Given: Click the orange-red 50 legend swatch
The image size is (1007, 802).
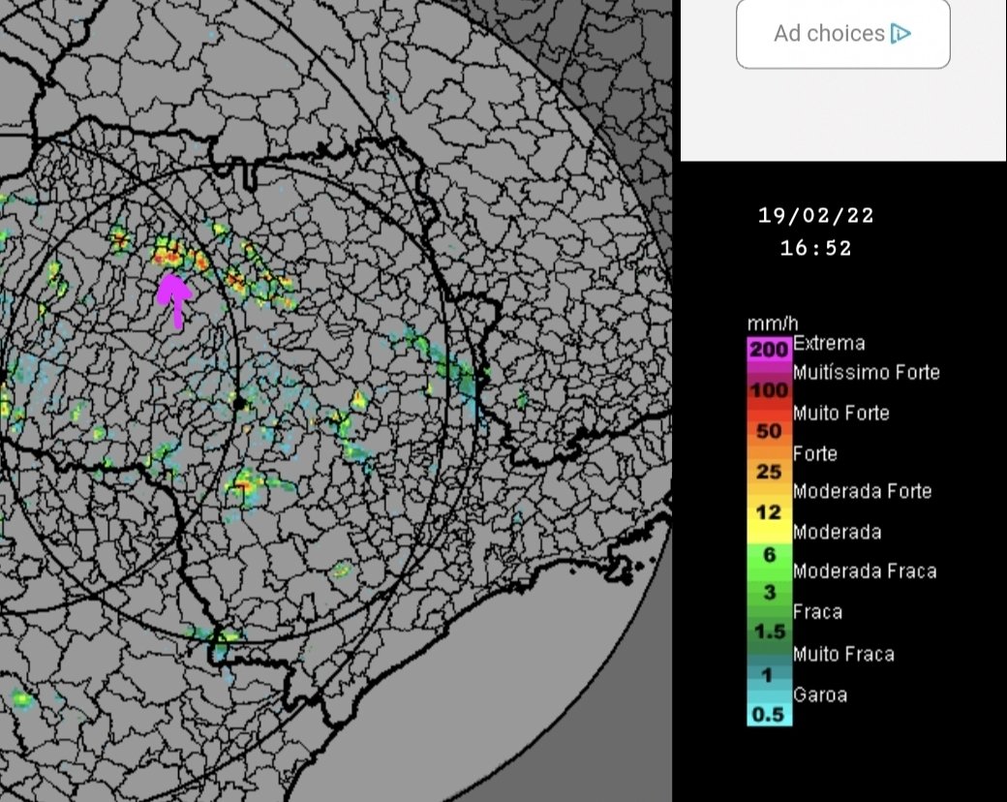Looking at the screenshot, I should tap(769, 431).
